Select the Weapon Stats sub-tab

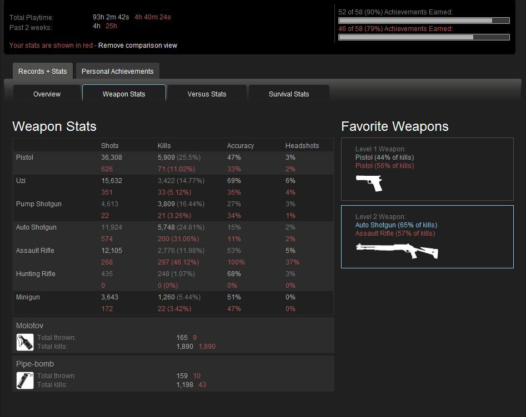(x=124, y=94)
